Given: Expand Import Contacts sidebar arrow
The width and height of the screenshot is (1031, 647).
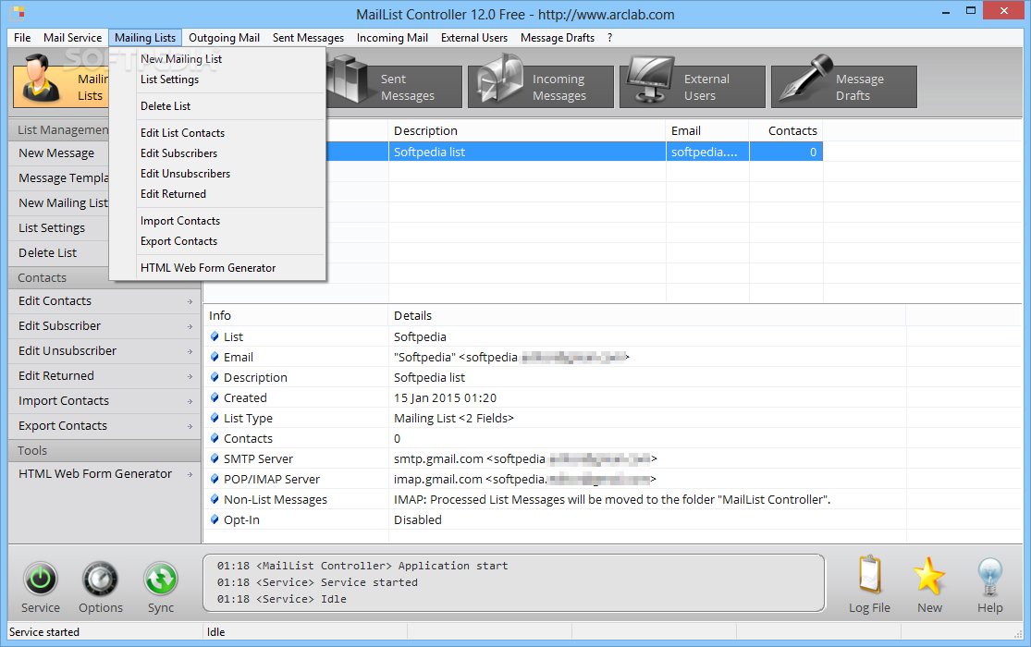Looking at the screenshot, I should (190, 402).
